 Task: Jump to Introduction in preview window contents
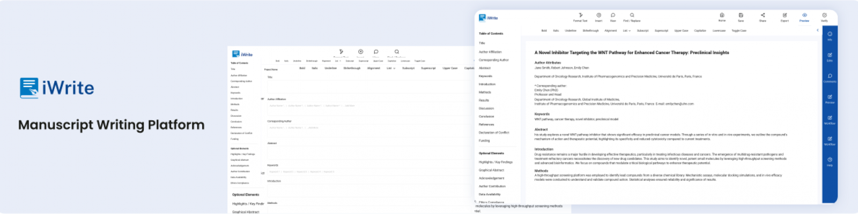point(487,84)
